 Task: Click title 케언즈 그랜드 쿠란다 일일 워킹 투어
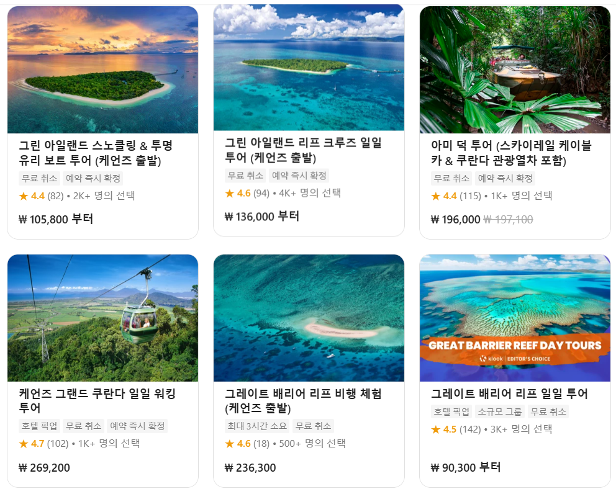click(97, 400)
